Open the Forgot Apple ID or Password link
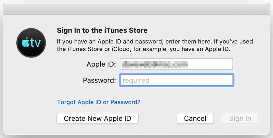The width and height of the screenshot is (273, 138). (99, 102)
